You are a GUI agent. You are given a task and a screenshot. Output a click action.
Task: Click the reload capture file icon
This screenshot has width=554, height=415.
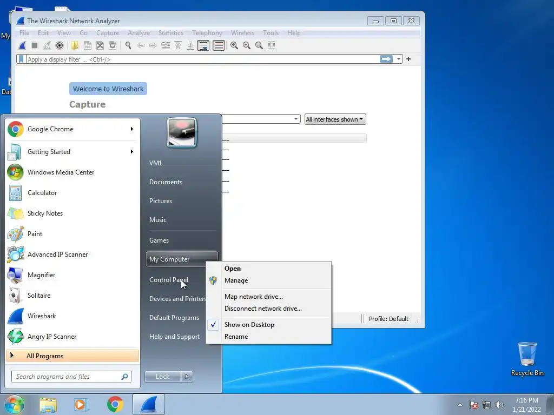click(113, 45)
